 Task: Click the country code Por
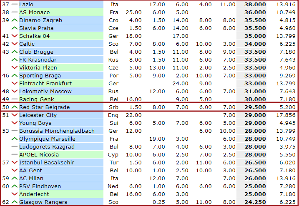click(114, 75)
